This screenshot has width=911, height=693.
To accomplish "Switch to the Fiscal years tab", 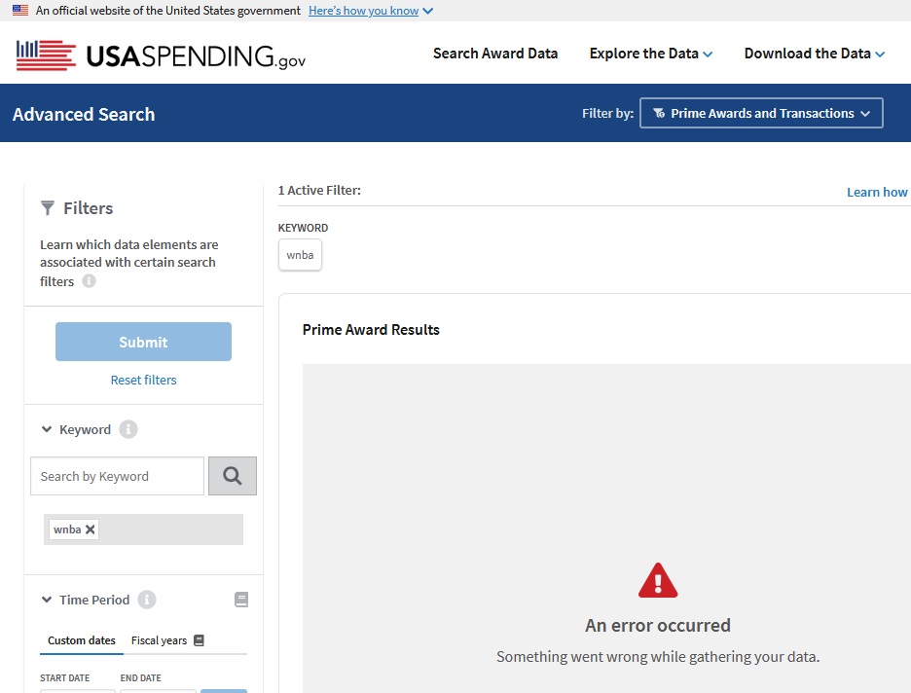I will point(160,640).
